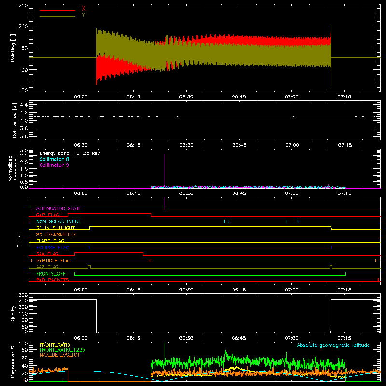Click the "06:15" time label under Roll period plot
The image size is (386, 386).
coord(134,145)
